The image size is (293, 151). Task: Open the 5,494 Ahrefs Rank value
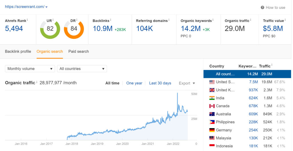14,29
